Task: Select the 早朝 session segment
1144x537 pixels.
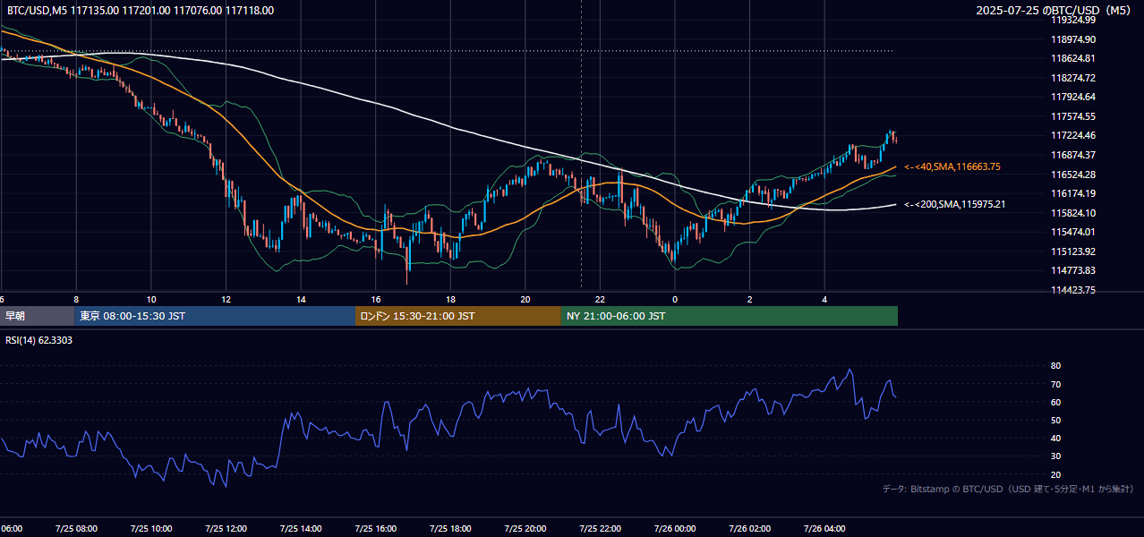Action: 38,316
